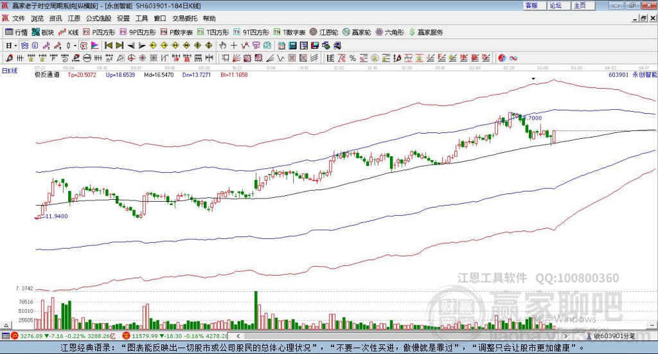Click the Tp=20.5072 value
658x354 pixels.
(x=82, y=75)
